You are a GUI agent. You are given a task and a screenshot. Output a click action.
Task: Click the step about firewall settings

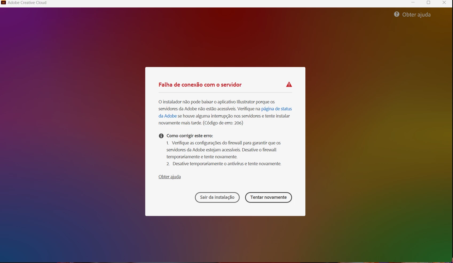tap(224, 150)
